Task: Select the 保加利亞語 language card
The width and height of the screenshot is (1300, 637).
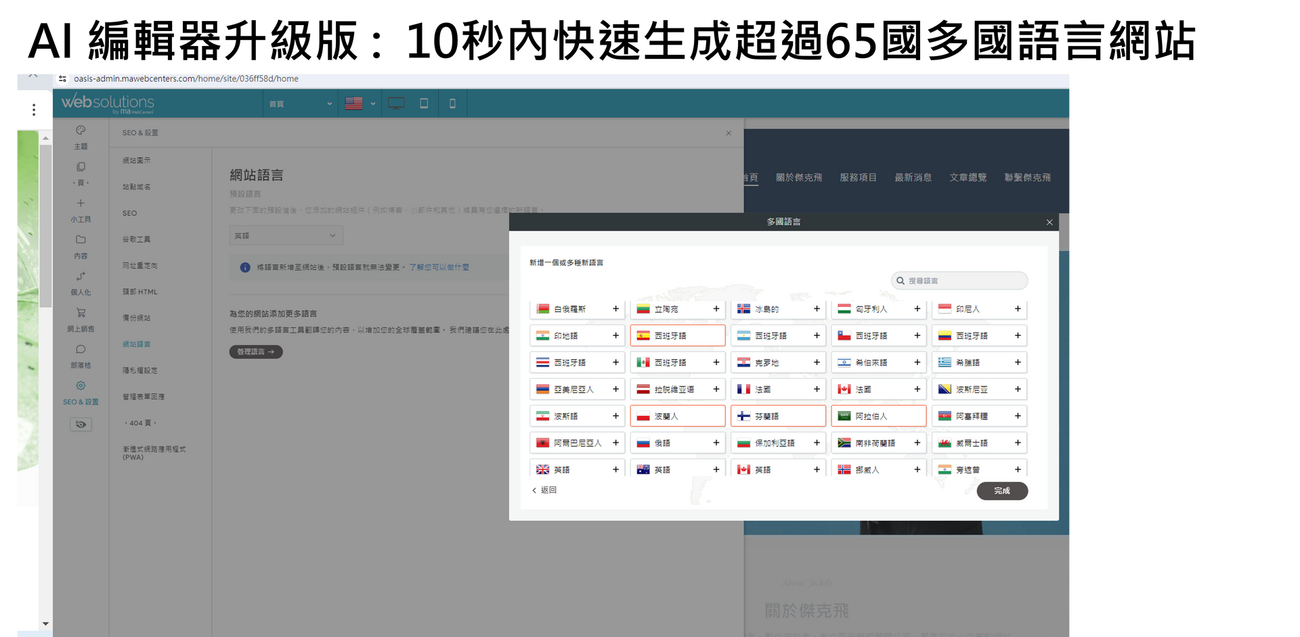Action: 778,443
